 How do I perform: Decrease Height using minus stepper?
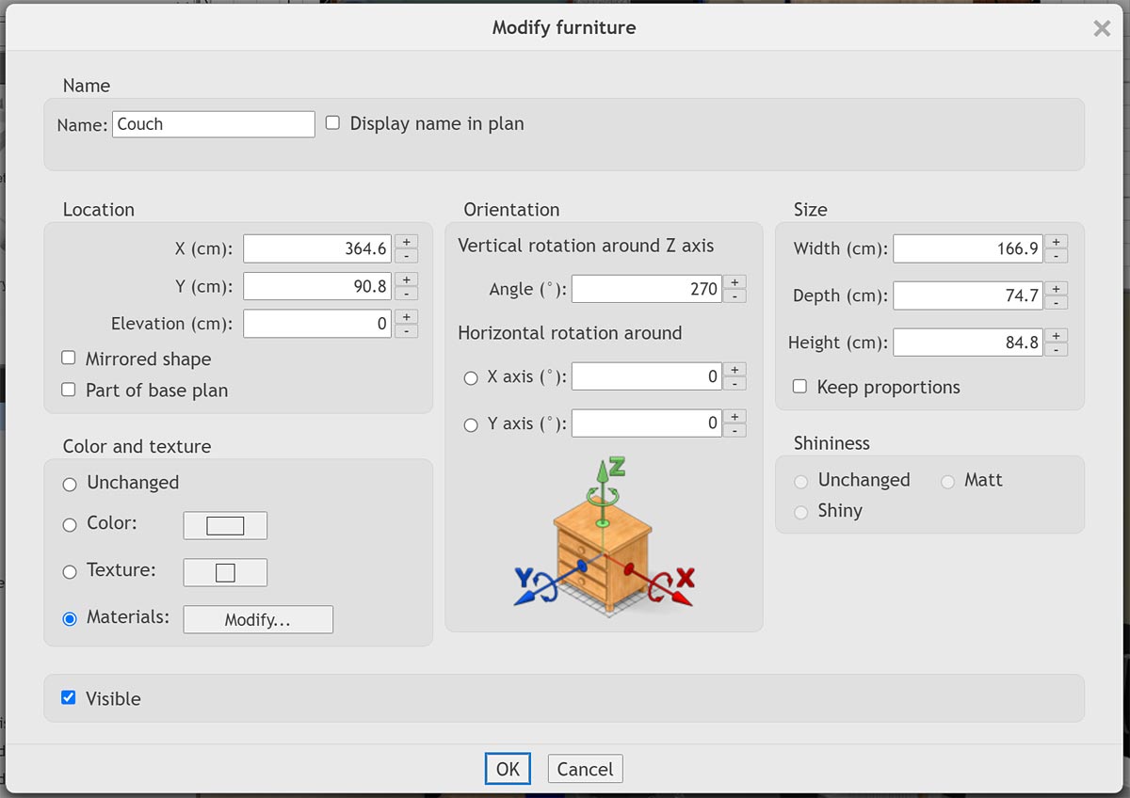point(1057,349)
